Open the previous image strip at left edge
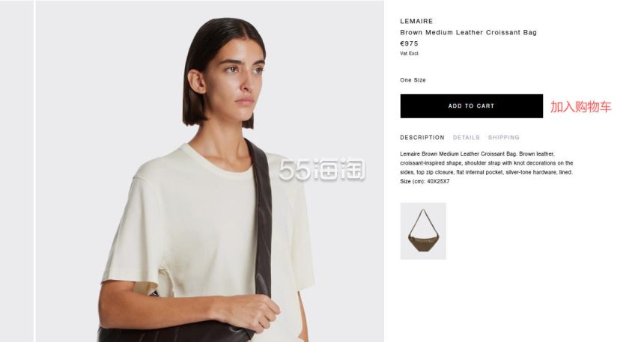This screenshot has width=644, height=342. tap(16, 171)
